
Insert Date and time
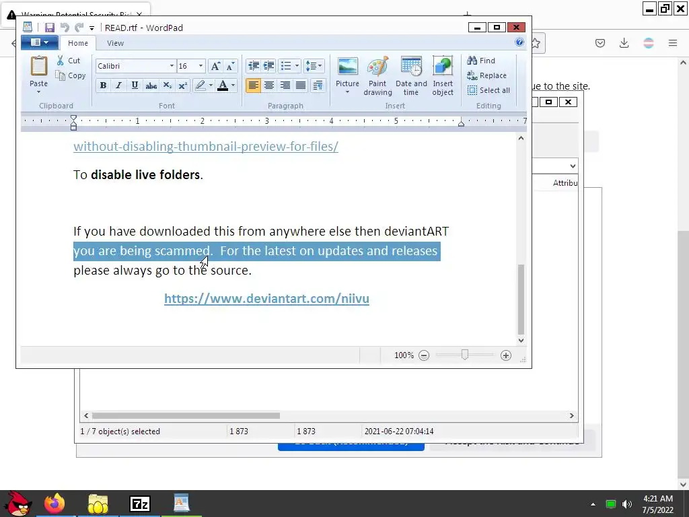pyautogui.click(x=411, y=75)
